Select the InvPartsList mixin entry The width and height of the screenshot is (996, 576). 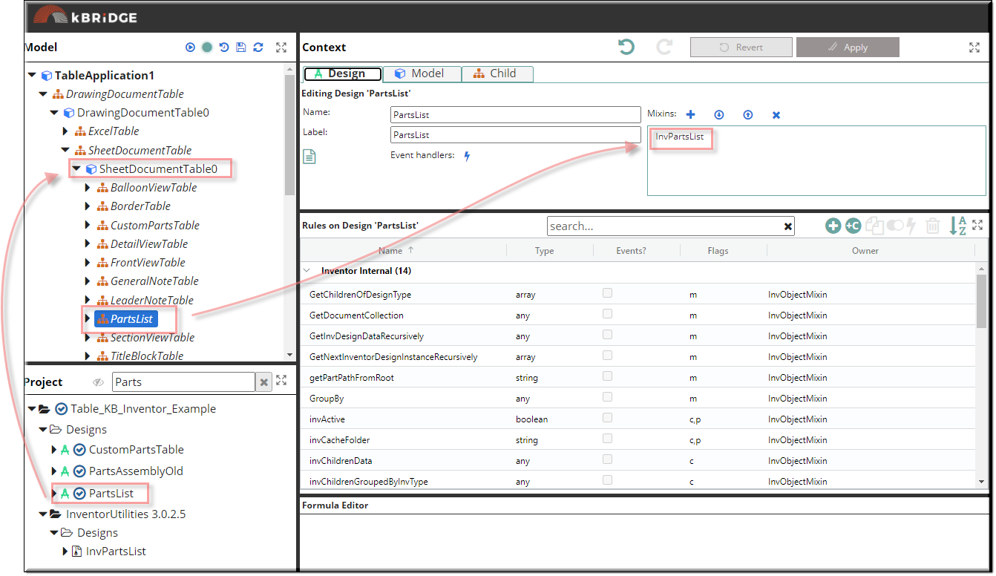point(680,137)
